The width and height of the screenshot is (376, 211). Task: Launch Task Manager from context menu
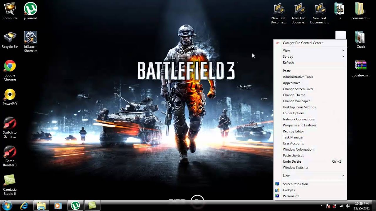(310, 137)
